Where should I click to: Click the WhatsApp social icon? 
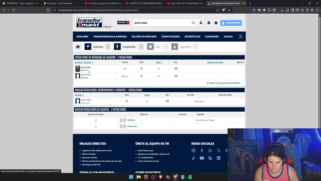coord(210,151)
